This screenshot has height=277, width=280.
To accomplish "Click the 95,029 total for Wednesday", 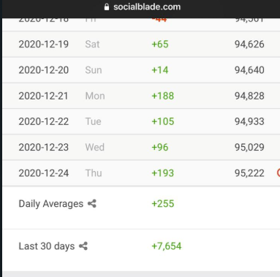I will tap(249, 147).
